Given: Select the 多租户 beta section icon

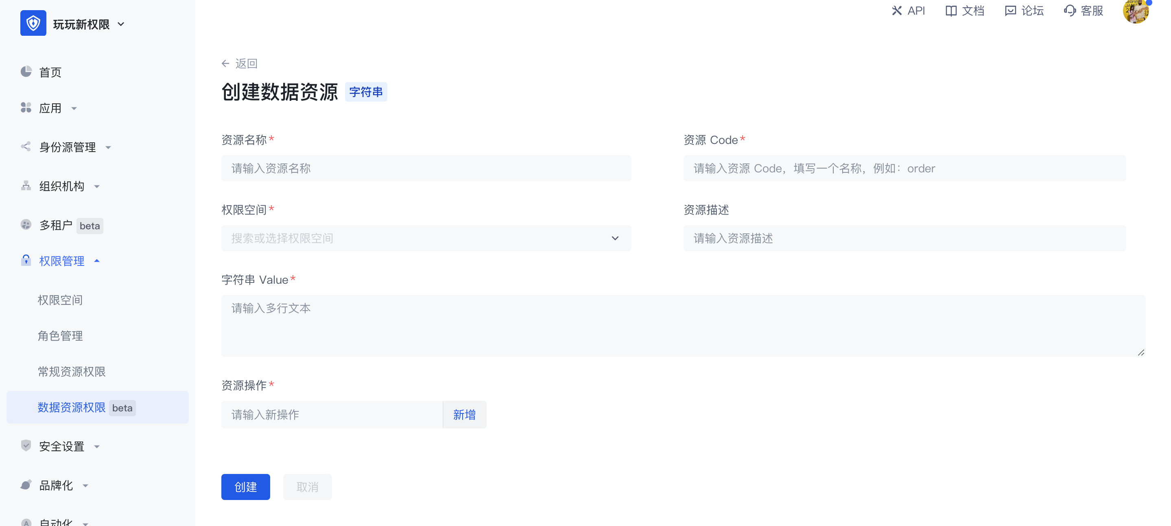Looking at the screenshot, I should (x=26, y=224).
